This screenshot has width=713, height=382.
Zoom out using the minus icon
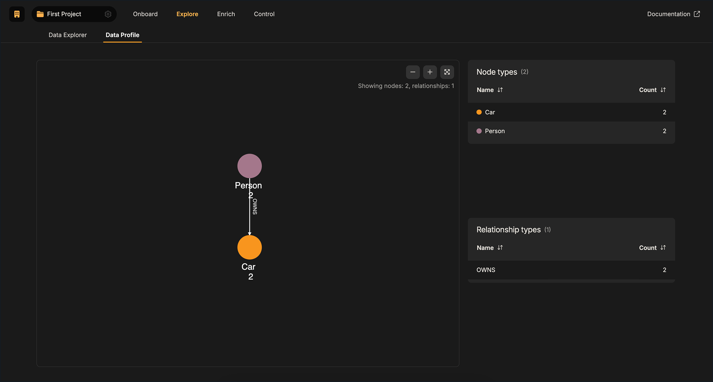click(x=413, y=72)
